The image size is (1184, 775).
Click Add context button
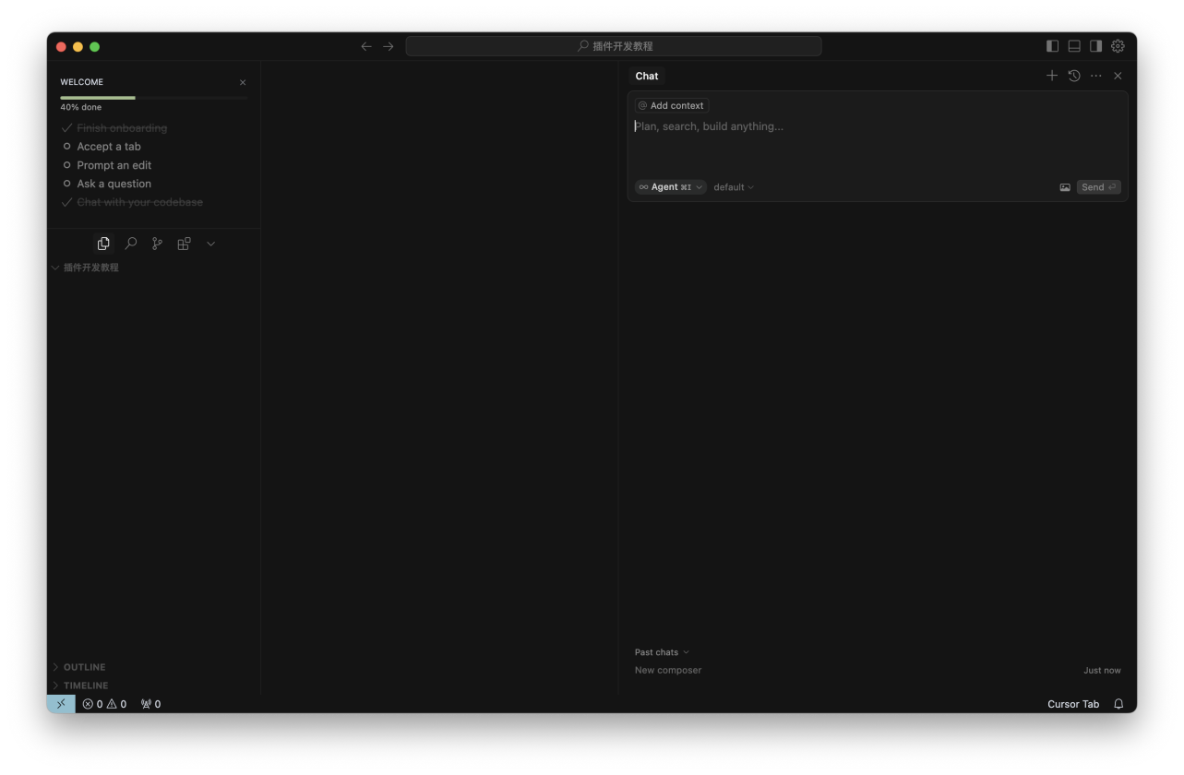(671, 106)
